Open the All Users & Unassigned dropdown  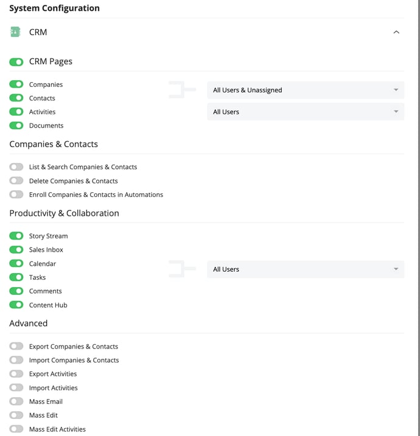[306, 90]
